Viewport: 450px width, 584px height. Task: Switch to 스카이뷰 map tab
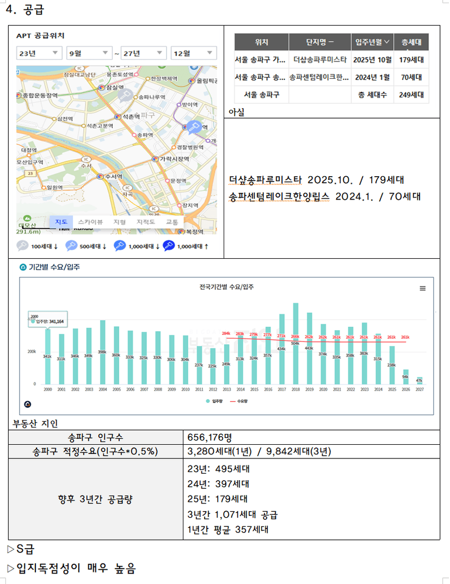point(90,222)
